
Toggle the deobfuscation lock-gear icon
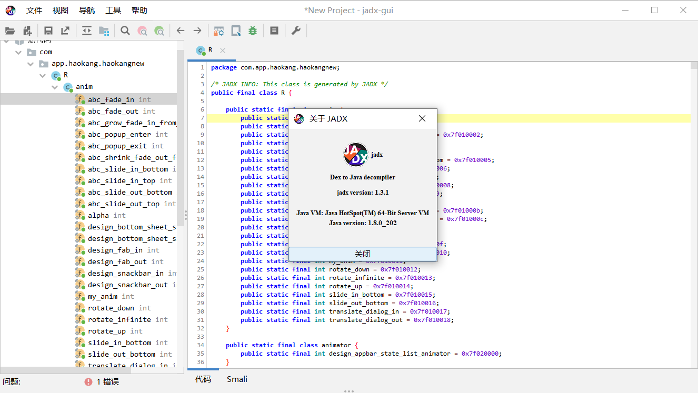[x=219, y=31]
